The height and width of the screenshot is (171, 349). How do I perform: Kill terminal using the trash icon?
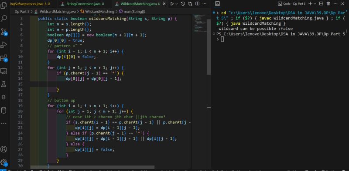pos(328,3)
